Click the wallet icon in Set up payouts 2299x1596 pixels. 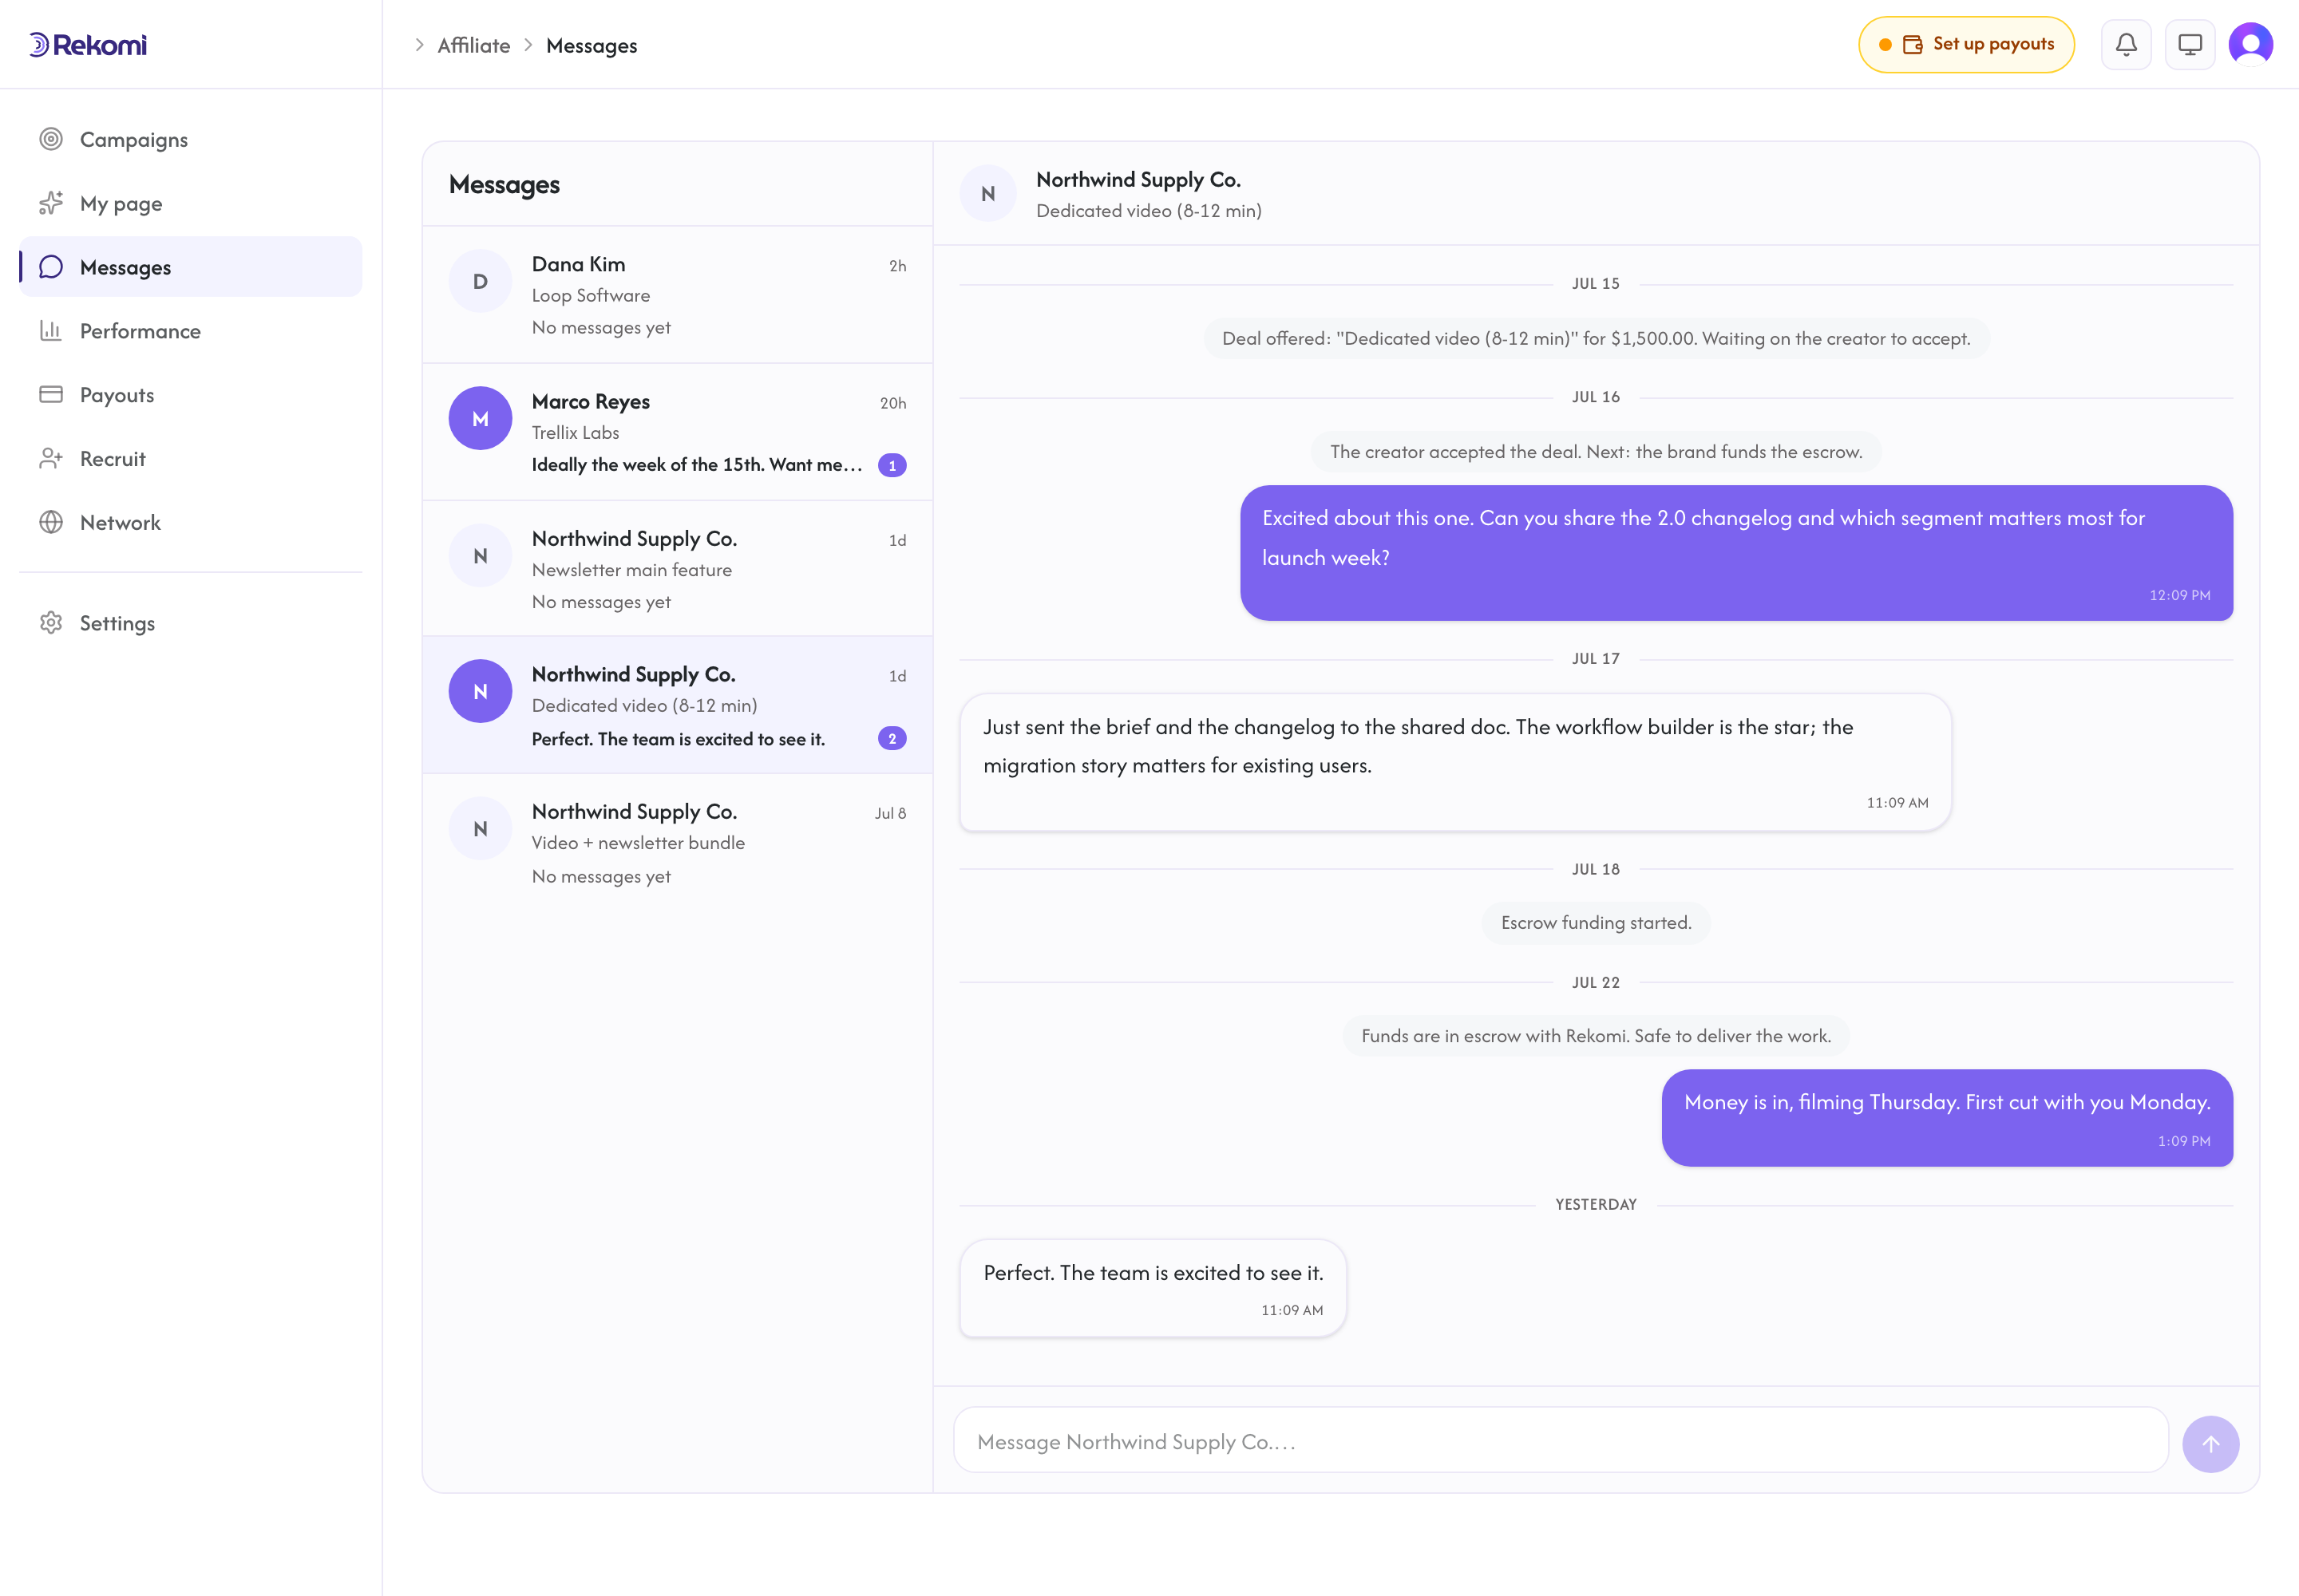click(x=1913, y=44)
